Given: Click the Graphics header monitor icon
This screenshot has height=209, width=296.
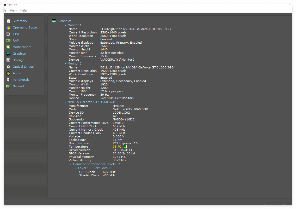Looking at the screenshot, I should pos(54,21).
